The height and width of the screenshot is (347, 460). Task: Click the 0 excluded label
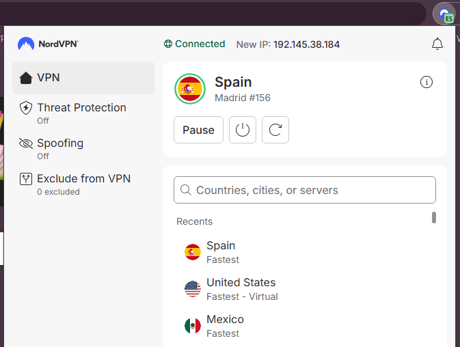pyautogui.click(x=58, y=192)
